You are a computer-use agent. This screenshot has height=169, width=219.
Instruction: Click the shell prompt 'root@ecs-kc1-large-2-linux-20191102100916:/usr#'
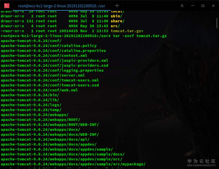tap(56, 36)
